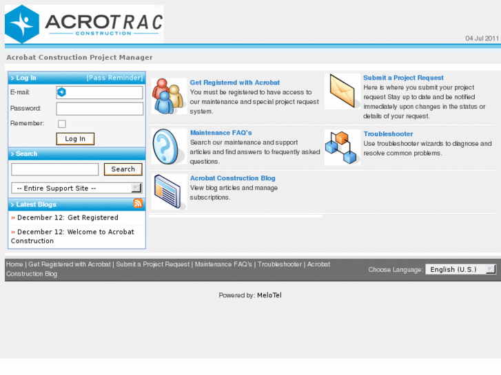Select footer link Maintenance FAQ's

(223, 264)
